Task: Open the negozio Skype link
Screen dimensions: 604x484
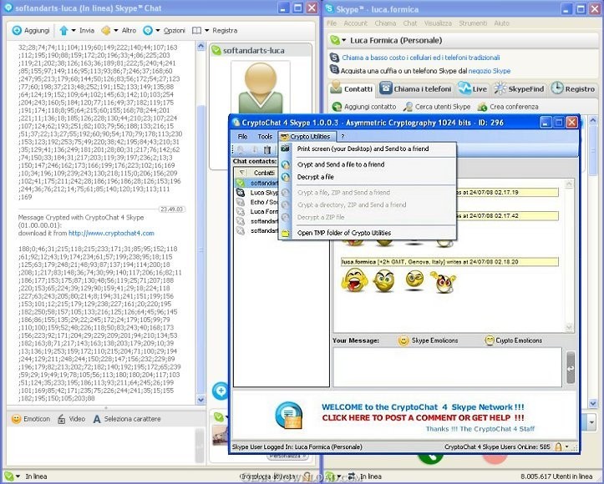Action: click(490, 71)
